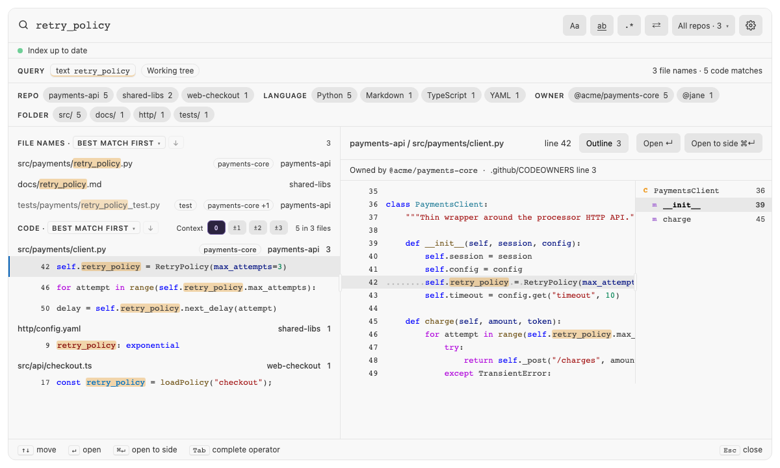The height and width of the screenshot is (468, 780).
Task: Reverse File Names sort direction arrow
Action: click(175, 143)
